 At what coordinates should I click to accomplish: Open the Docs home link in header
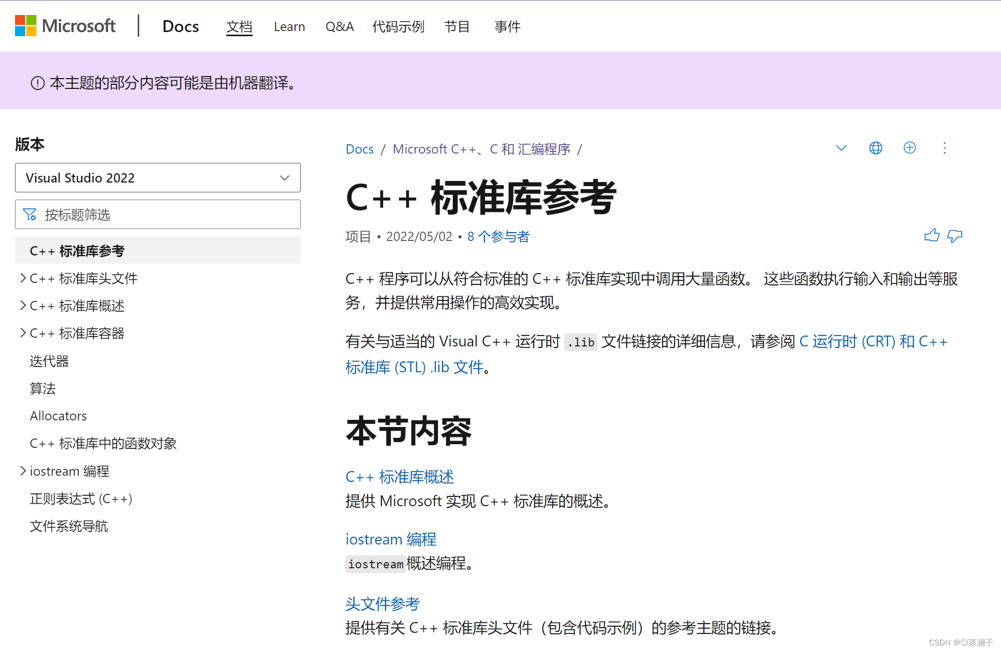click(x=181, y=26)
